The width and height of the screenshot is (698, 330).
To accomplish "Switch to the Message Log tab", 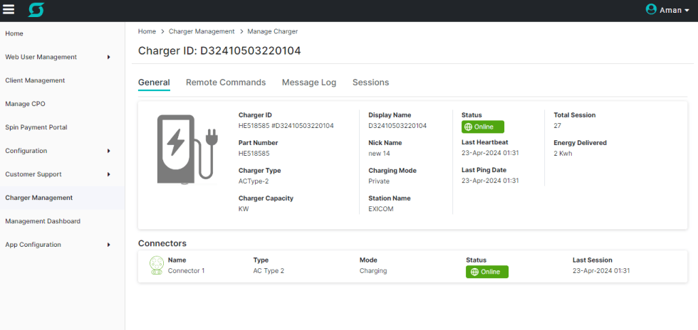I will pos(309,82).
